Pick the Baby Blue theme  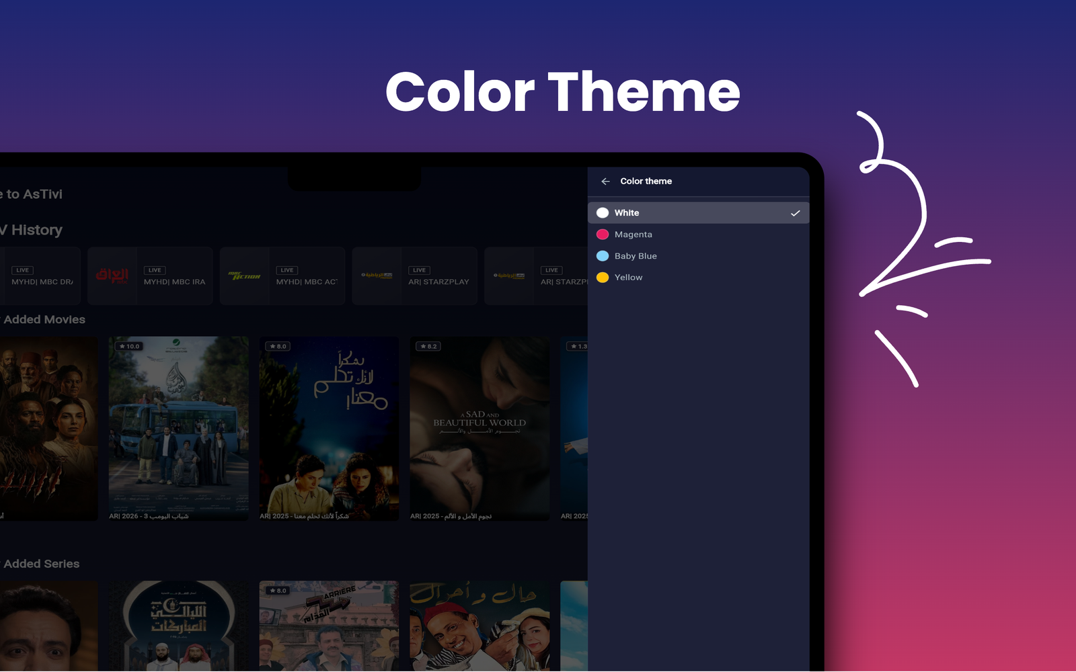698,256
